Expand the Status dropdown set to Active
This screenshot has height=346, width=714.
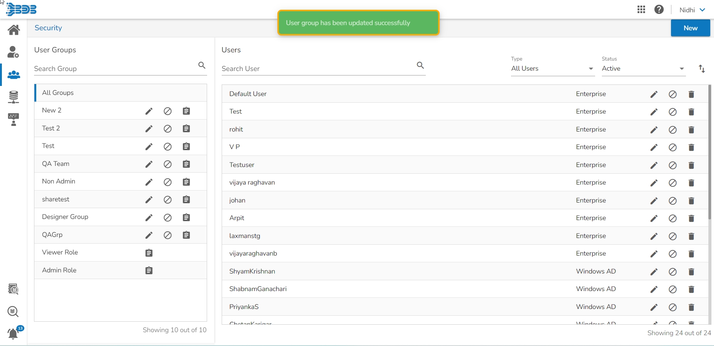643,69
